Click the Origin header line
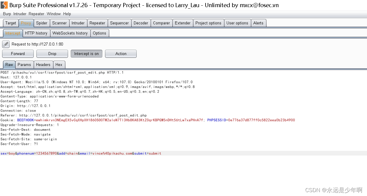The image size is (367, 196). (26, 106)
